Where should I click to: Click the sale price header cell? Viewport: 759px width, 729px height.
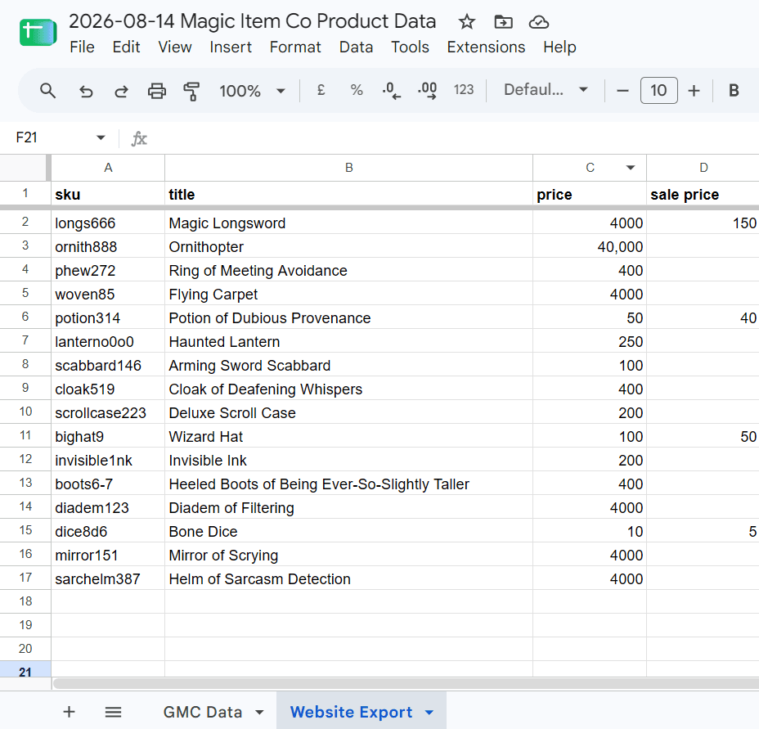[703, 194]
